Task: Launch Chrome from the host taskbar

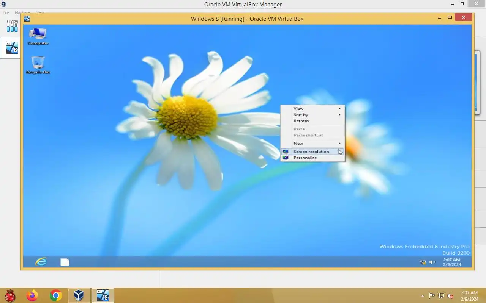Action: pos(56,295)
